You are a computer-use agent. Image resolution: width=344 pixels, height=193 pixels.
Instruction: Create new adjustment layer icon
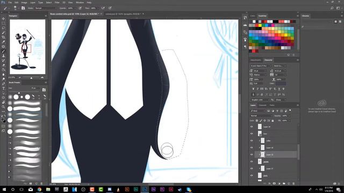pos(279,183)
